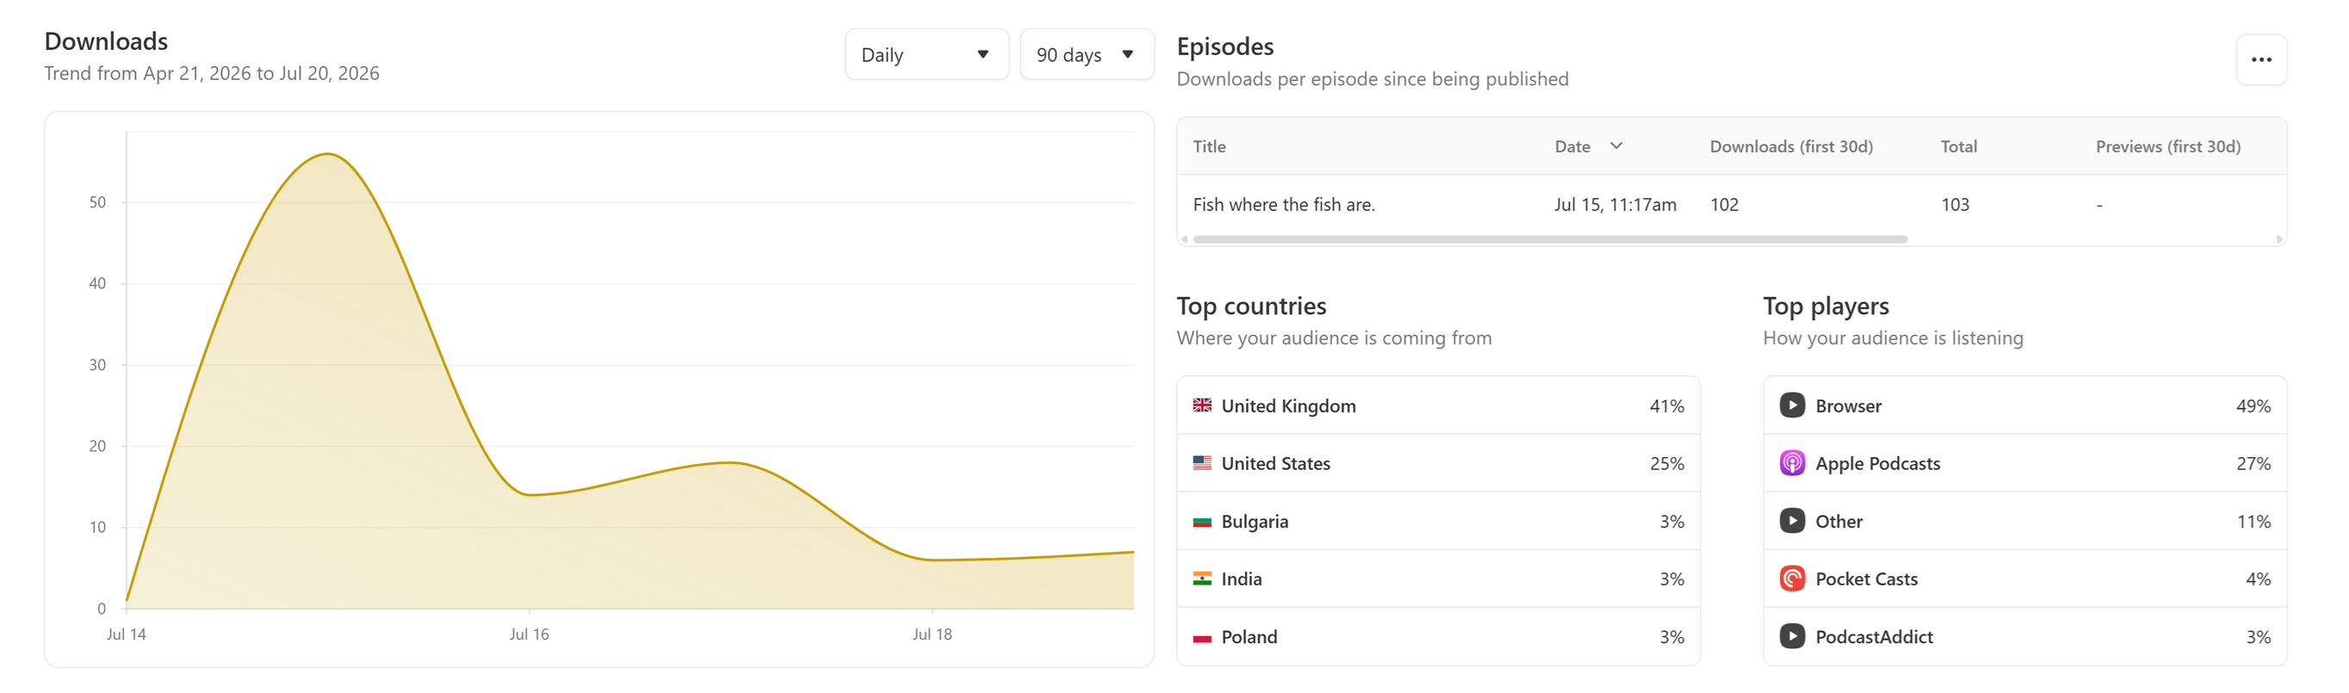Click the Jul 16 axis label
The image size is (2349, 693).
pyautogui.click(x=529, y=634)
